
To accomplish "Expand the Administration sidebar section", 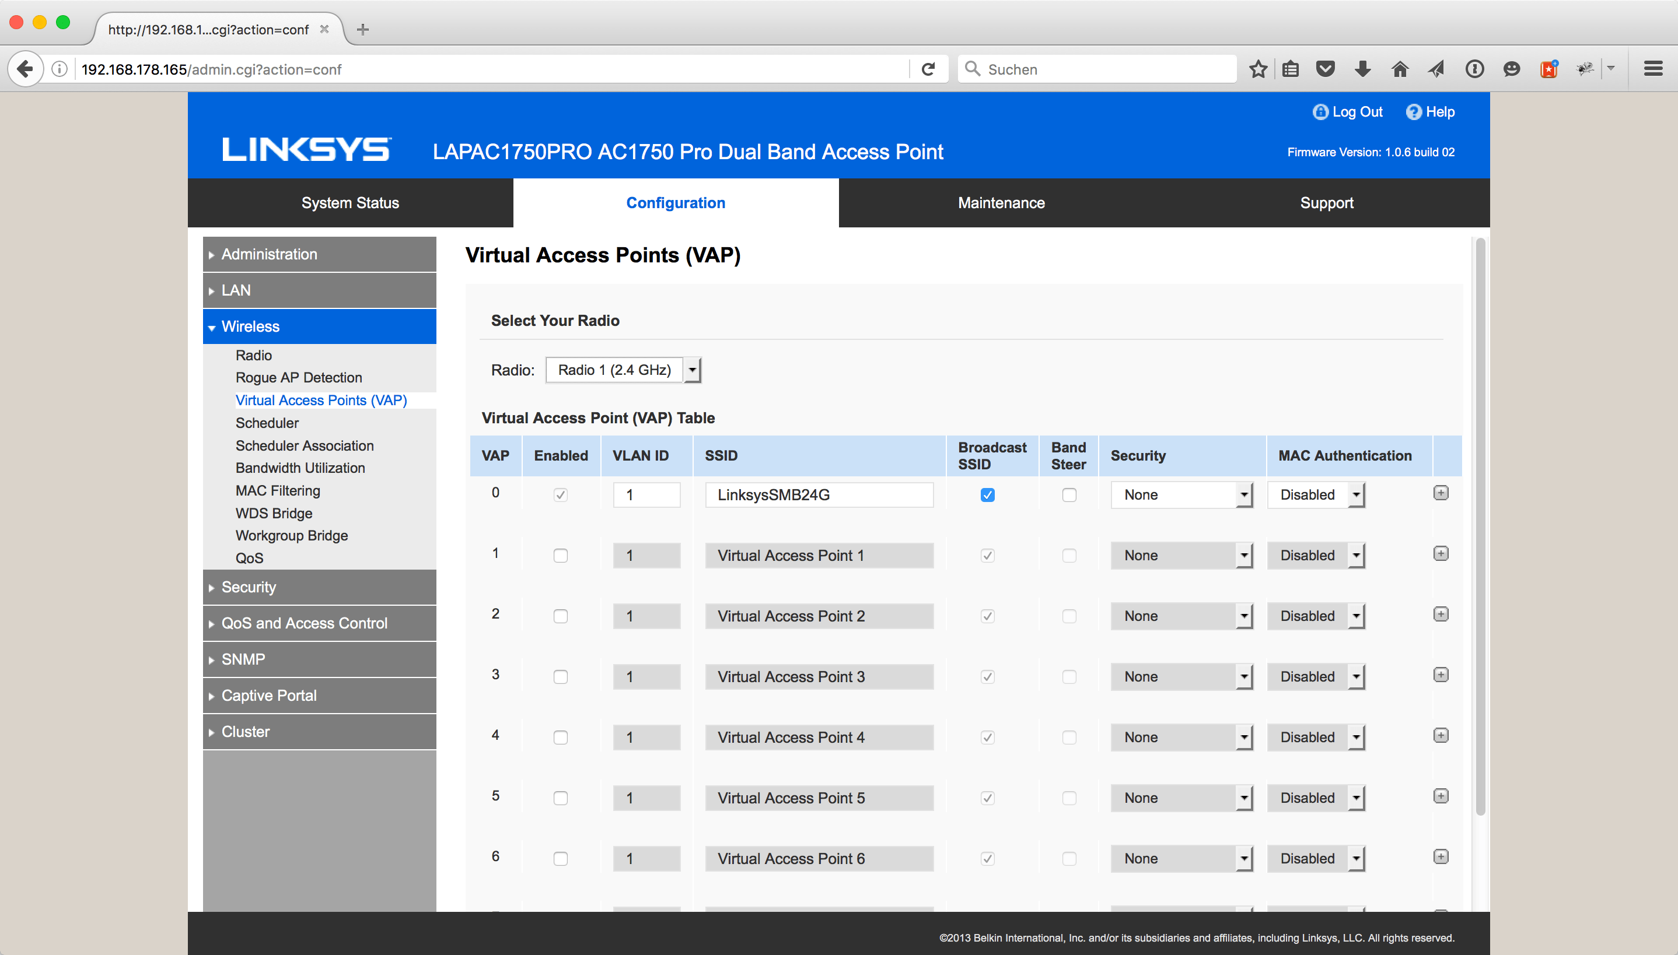I will click(x=320, y=254).
